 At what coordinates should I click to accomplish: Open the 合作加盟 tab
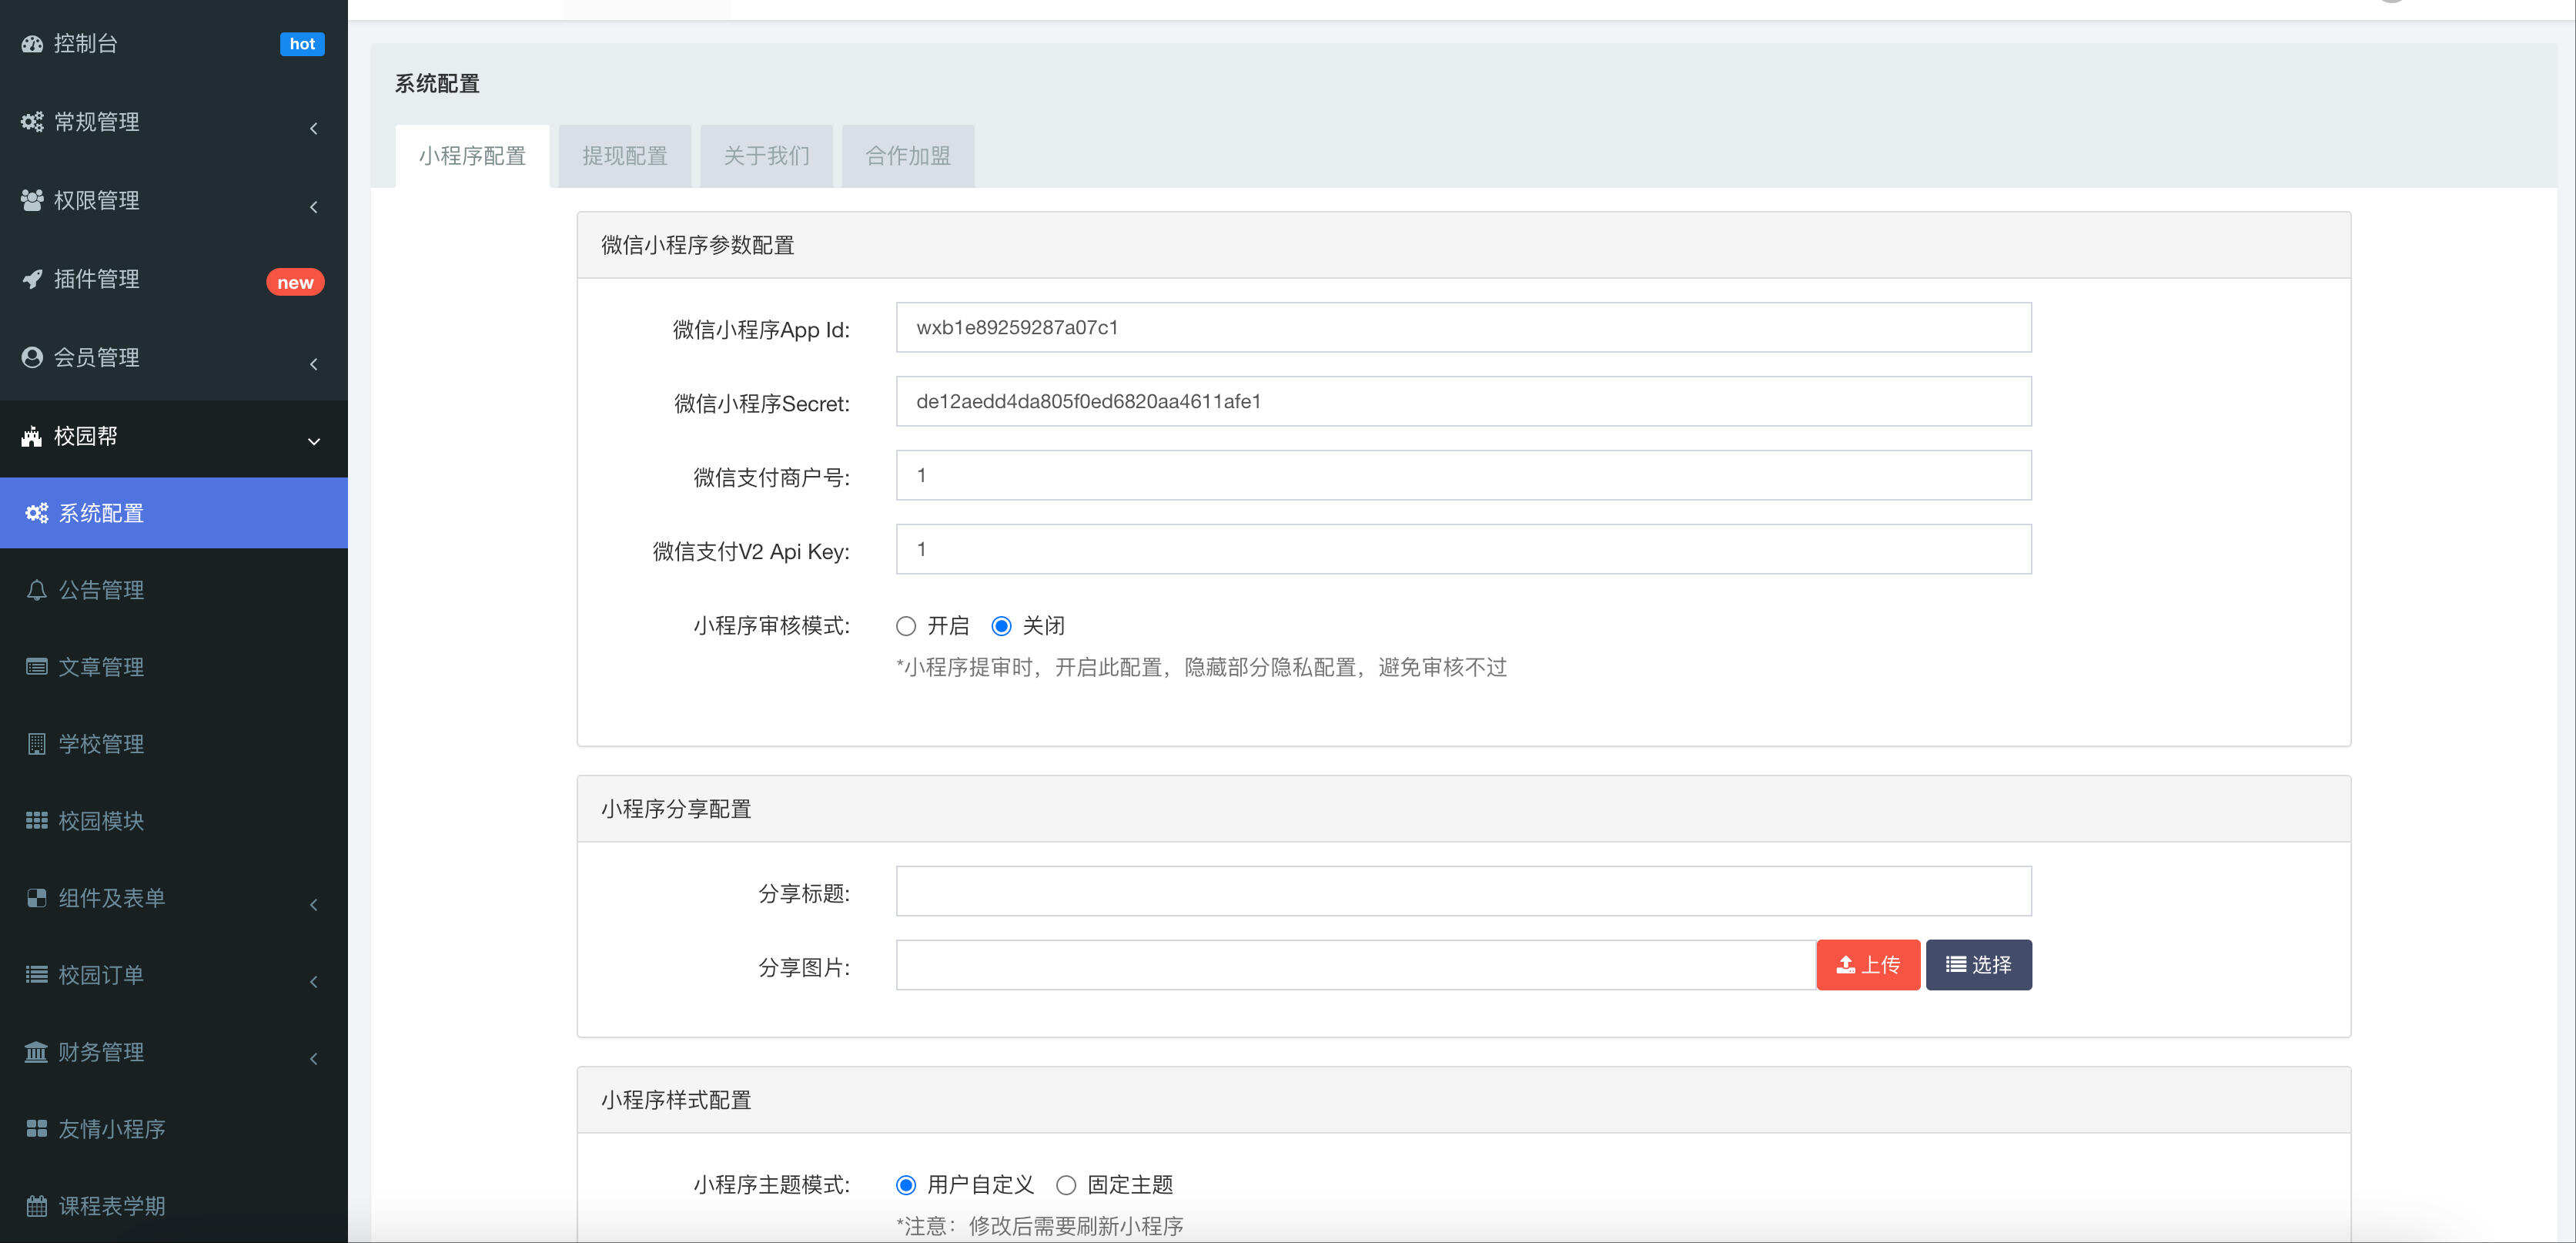907,156
